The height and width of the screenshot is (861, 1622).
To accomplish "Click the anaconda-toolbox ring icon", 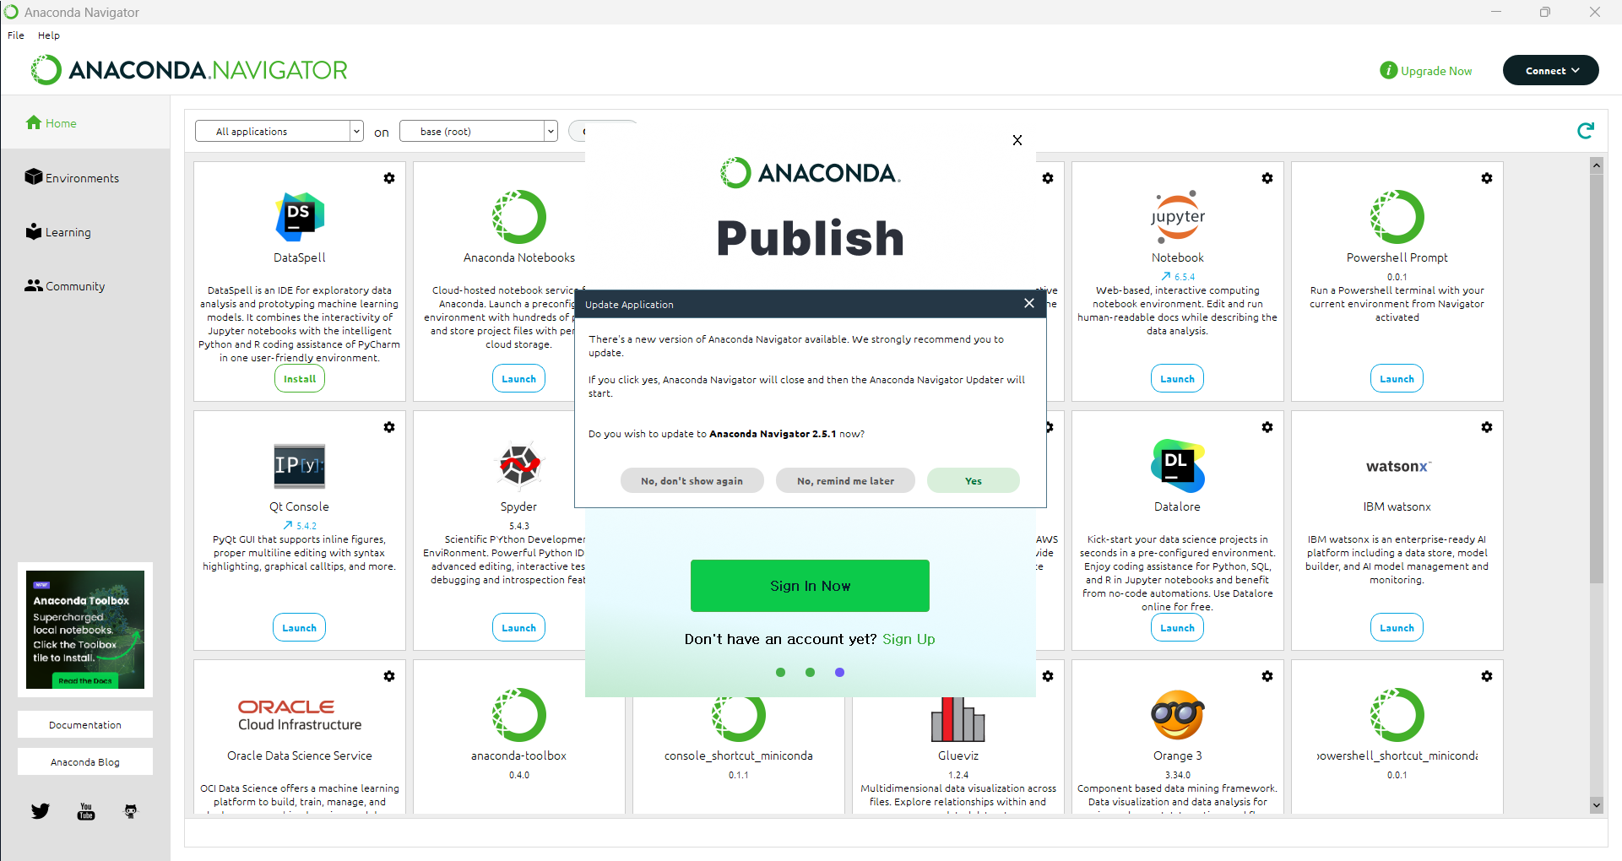I will click(519, 715).
